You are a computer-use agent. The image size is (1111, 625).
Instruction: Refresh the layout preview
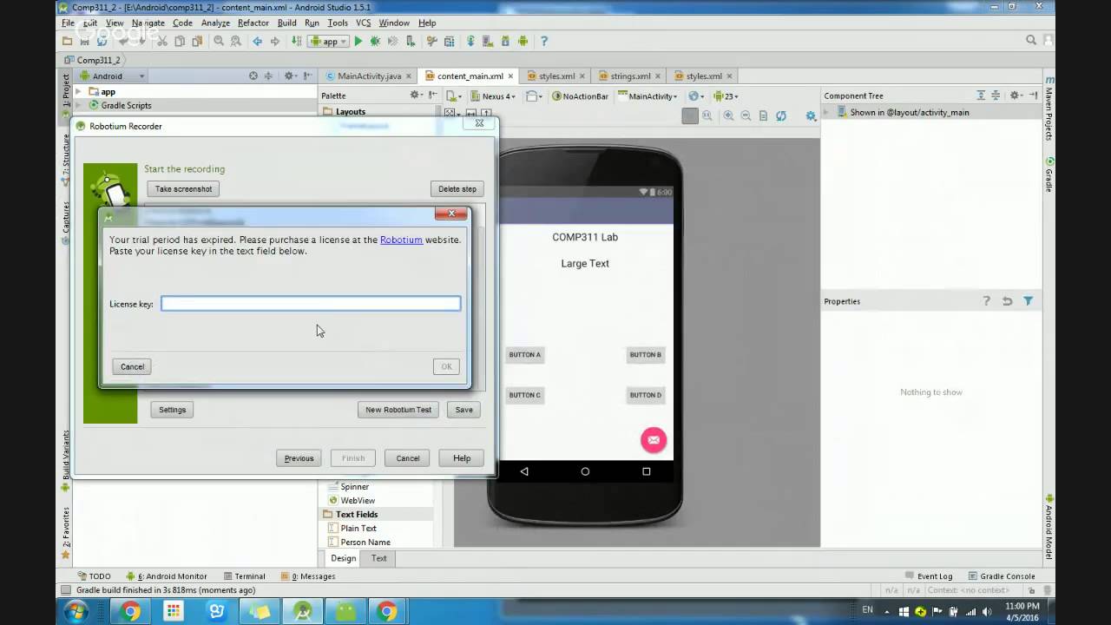point(781,115)
